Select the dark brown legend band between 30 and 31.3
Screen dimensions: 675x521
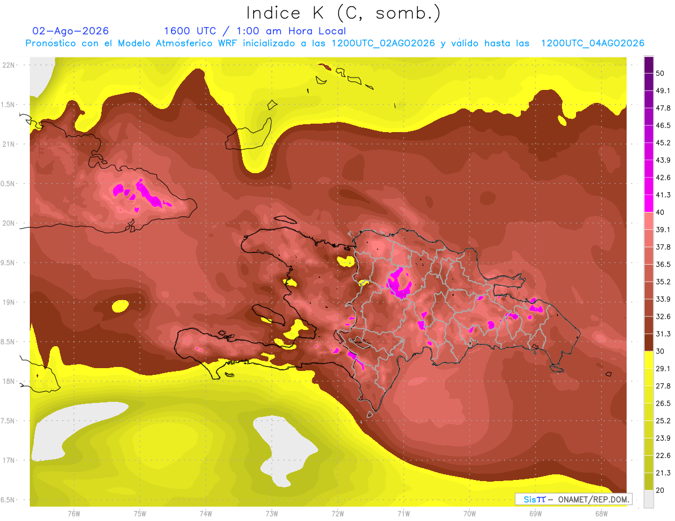pyautogui.click(x=649, y=342)
